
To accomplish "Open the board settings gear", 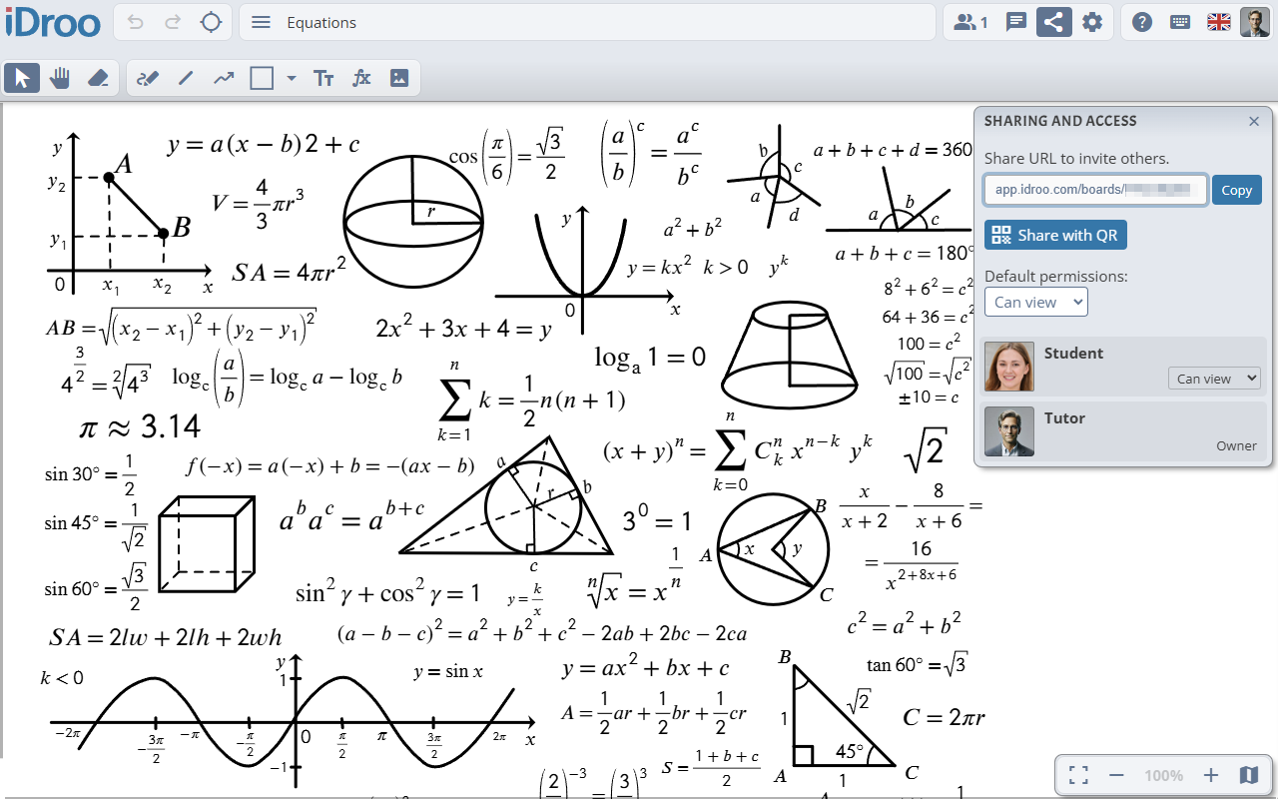I will tap(1092, 21).
